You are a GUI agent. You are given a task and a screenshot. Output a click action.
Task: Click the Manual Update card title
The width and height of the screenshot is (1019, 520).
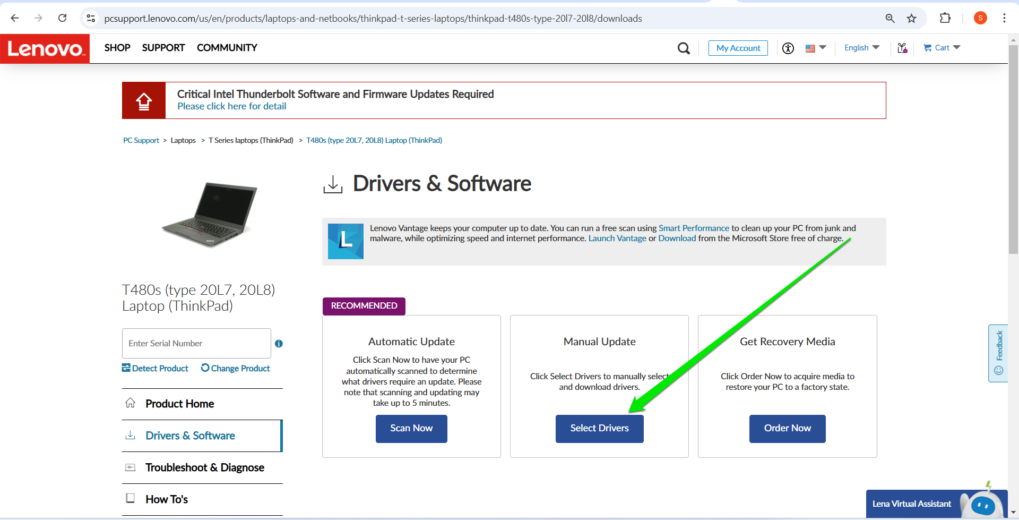(x=599, y=342)
